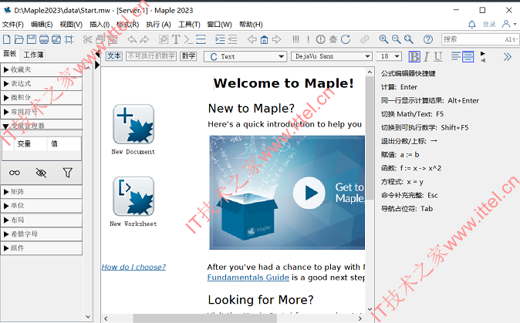Print the document
Viewport: 520px width, 323px height.
coord(44,39)
